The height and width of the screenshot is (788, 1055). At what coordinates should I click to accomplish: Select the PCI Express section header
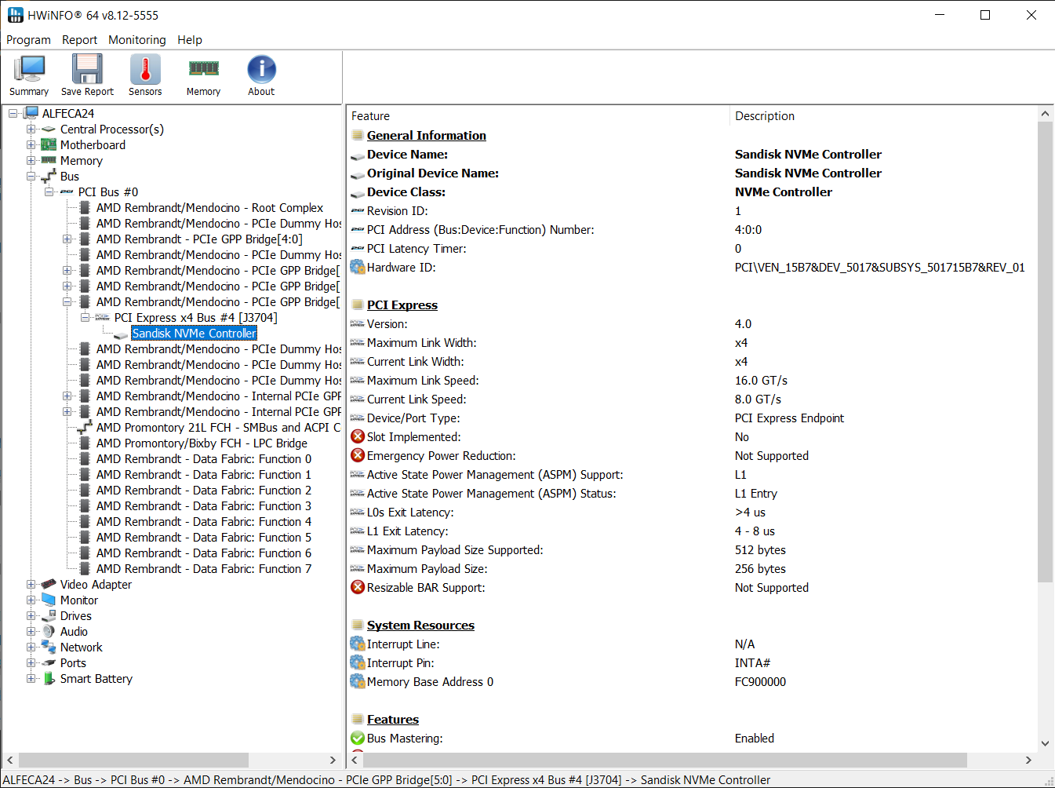[x=402, y=305]
